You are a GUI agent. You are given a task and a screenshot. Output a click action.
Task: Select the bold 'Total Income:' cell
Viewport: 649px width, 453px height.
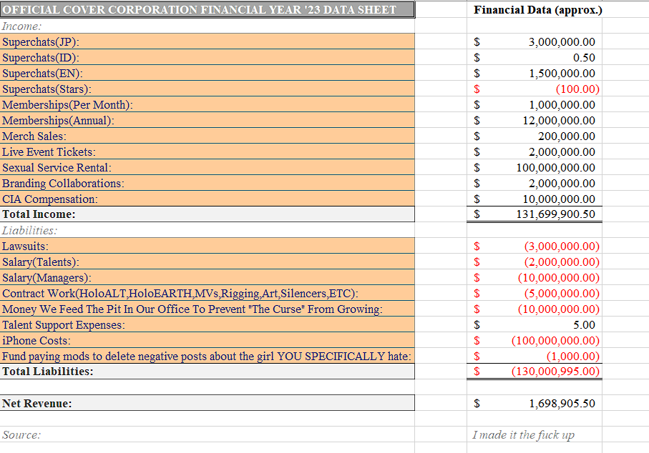[207, 214]
